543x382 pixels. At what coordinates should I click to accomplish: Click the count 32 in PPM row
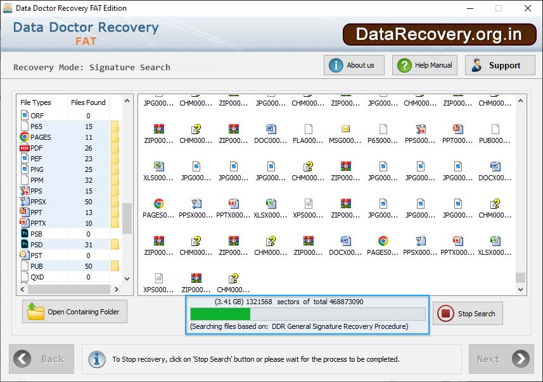[89, 180]
